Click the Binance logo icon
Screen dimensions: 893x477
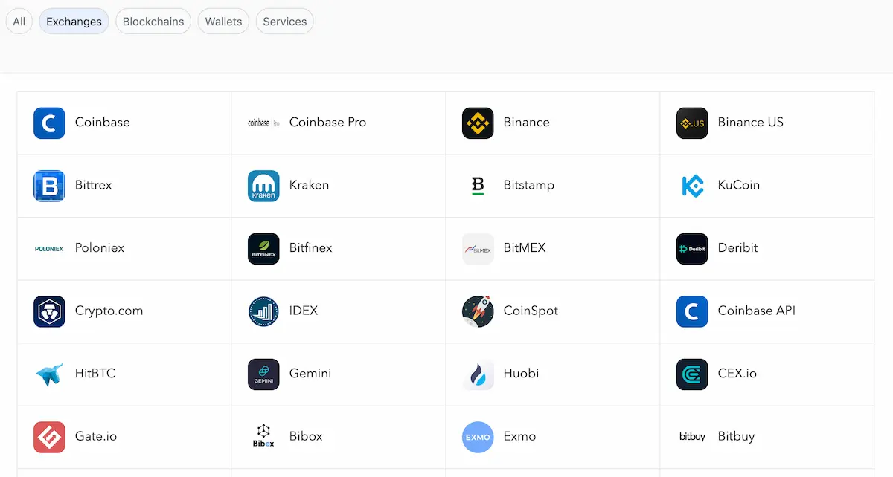(x=478, y=123)
